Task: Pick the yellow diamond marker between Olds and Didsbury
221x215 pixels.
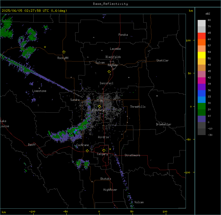Action: pyautogui.click(x=99, y=106)
